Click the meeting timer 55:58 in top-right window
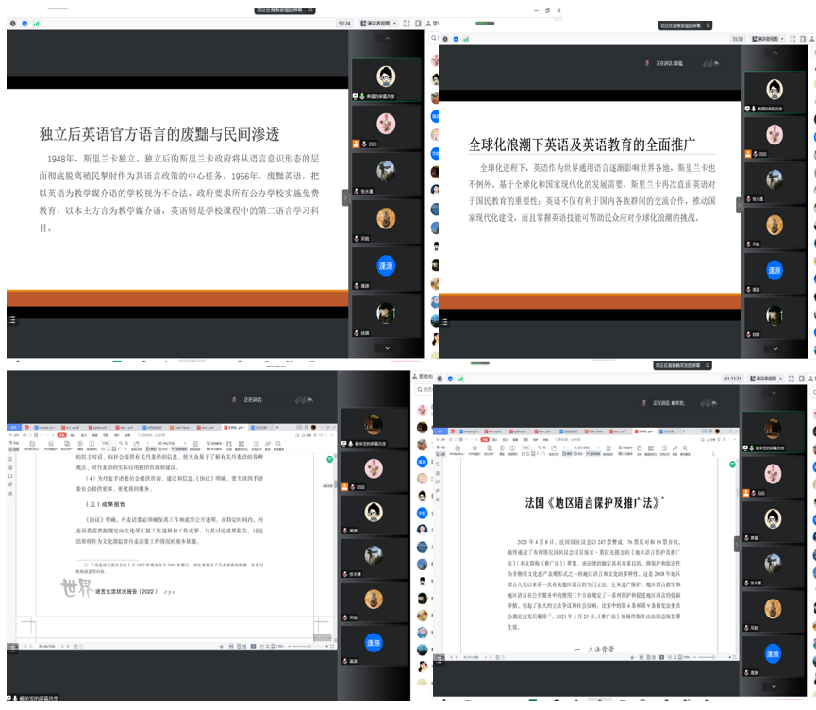This screenshot has width=816, height=710. coord(738,39)
